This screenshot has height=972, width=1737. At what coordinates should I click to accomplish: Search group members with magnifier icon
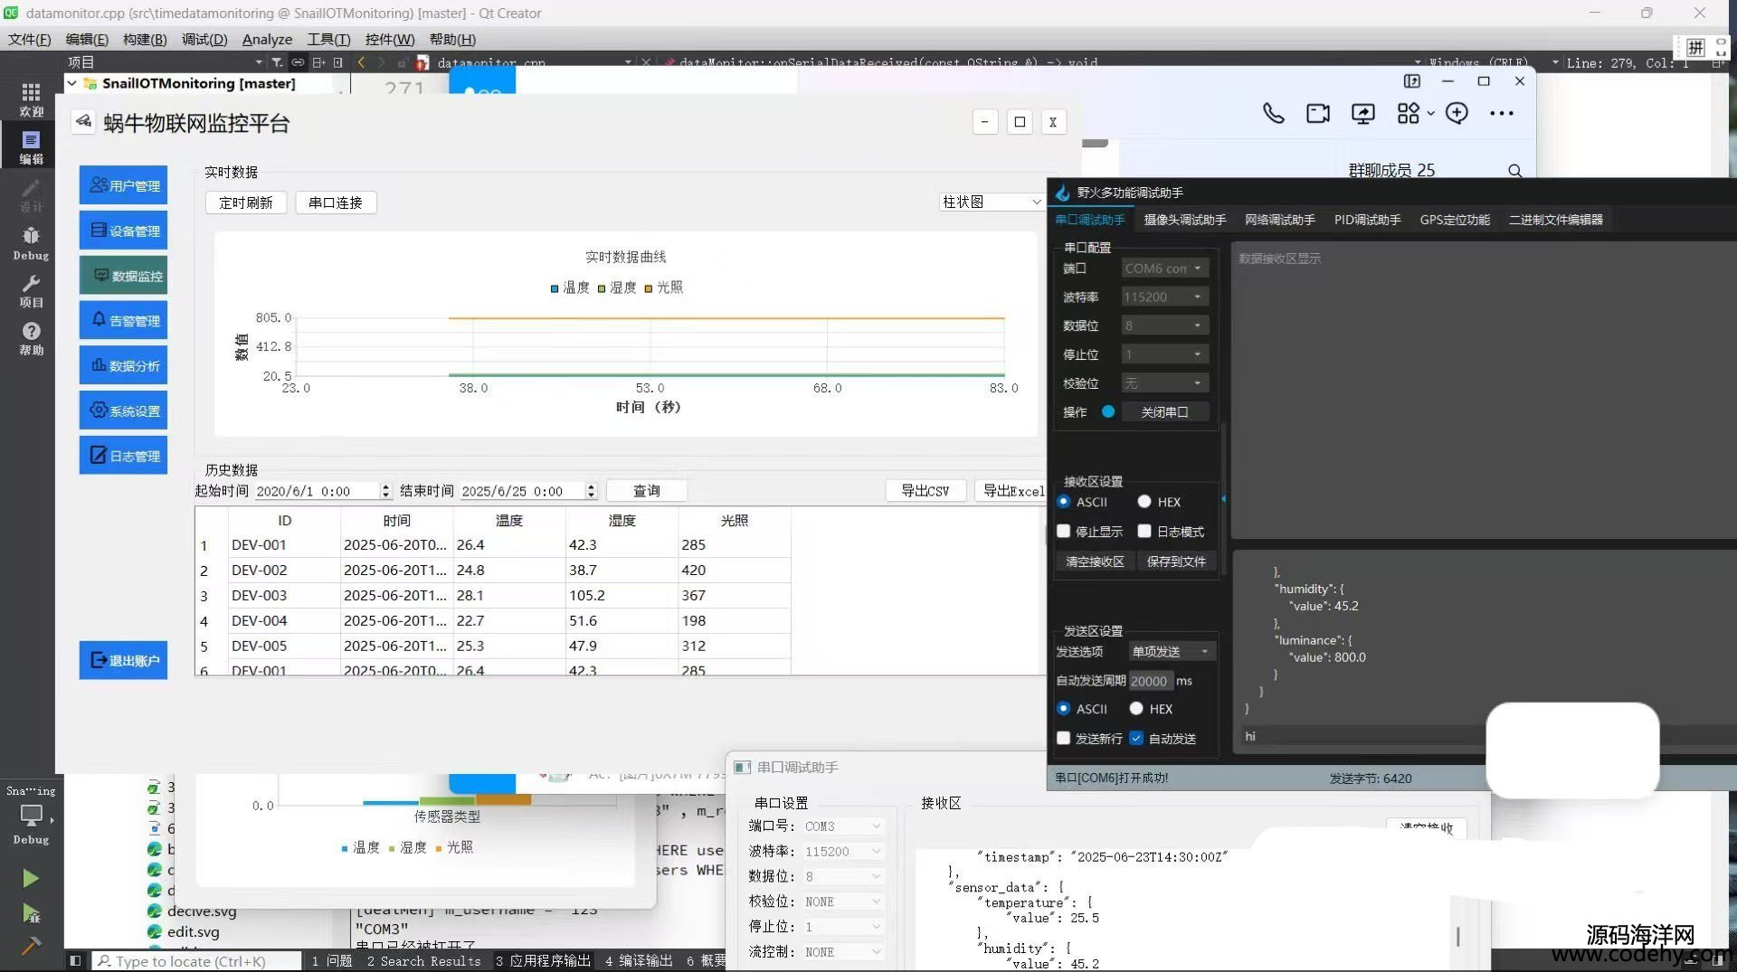pos(1514,170)
